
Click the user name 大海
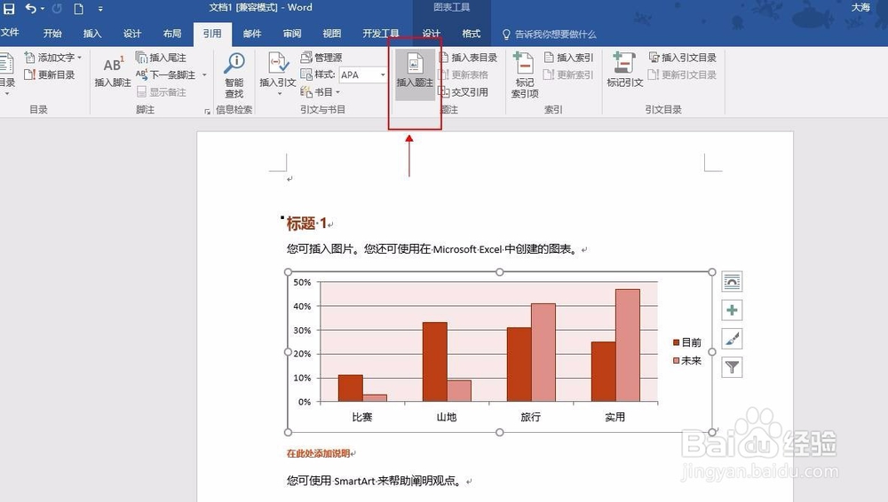pyautogui.click(x=860, y=7)
